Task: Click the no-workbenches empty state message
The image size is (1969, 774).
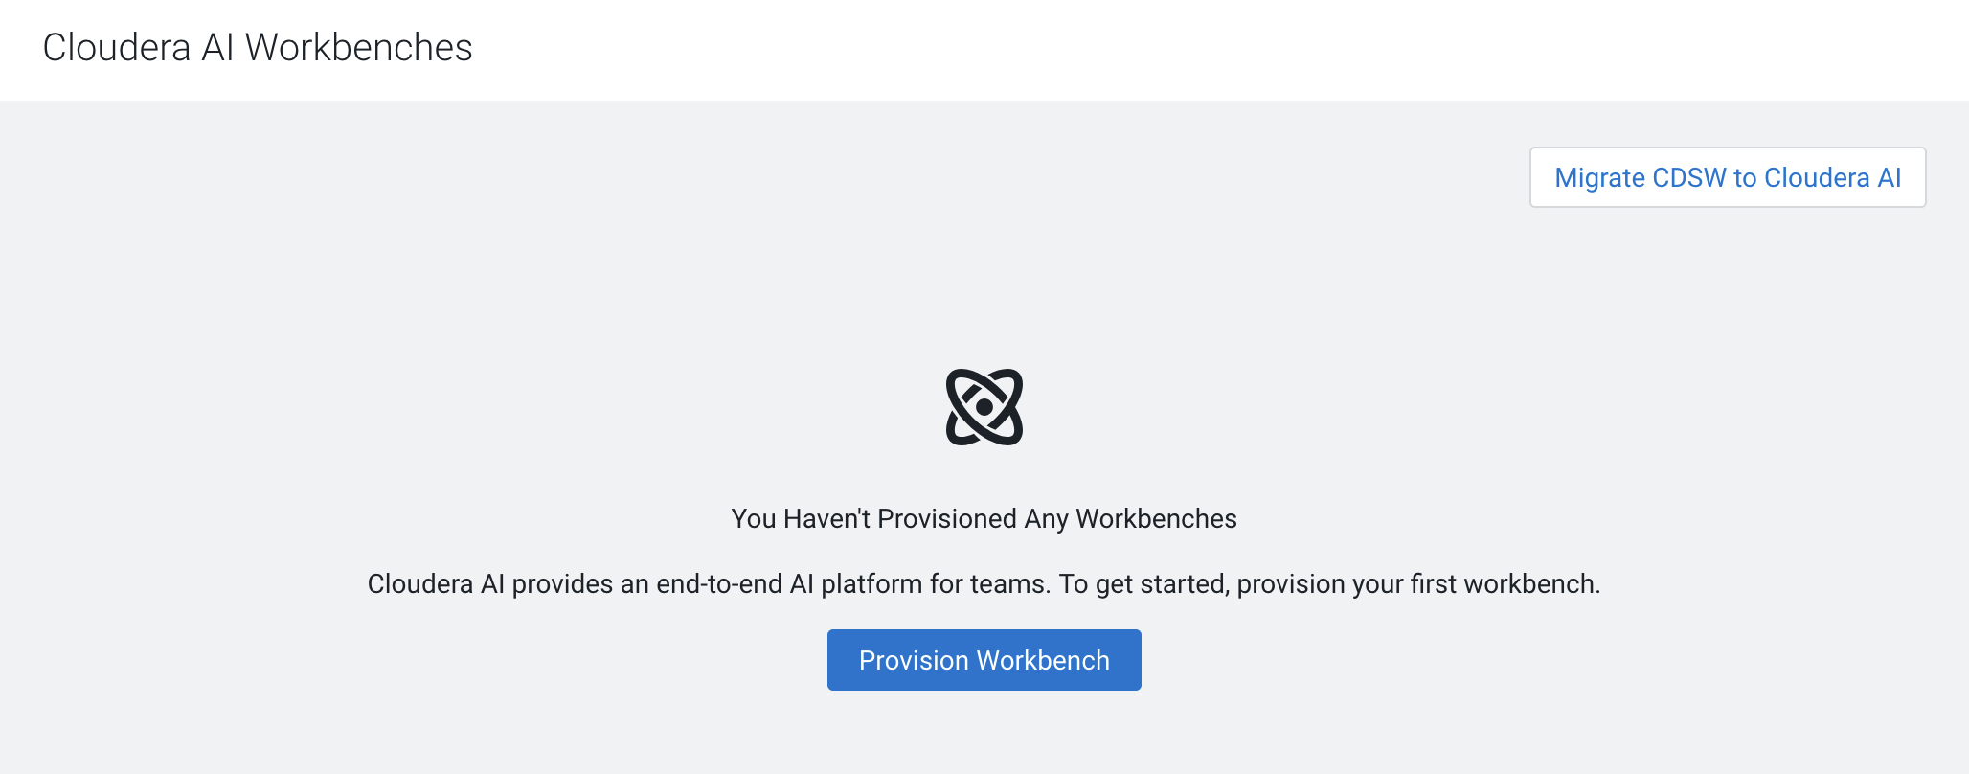Action: point(984,518)
